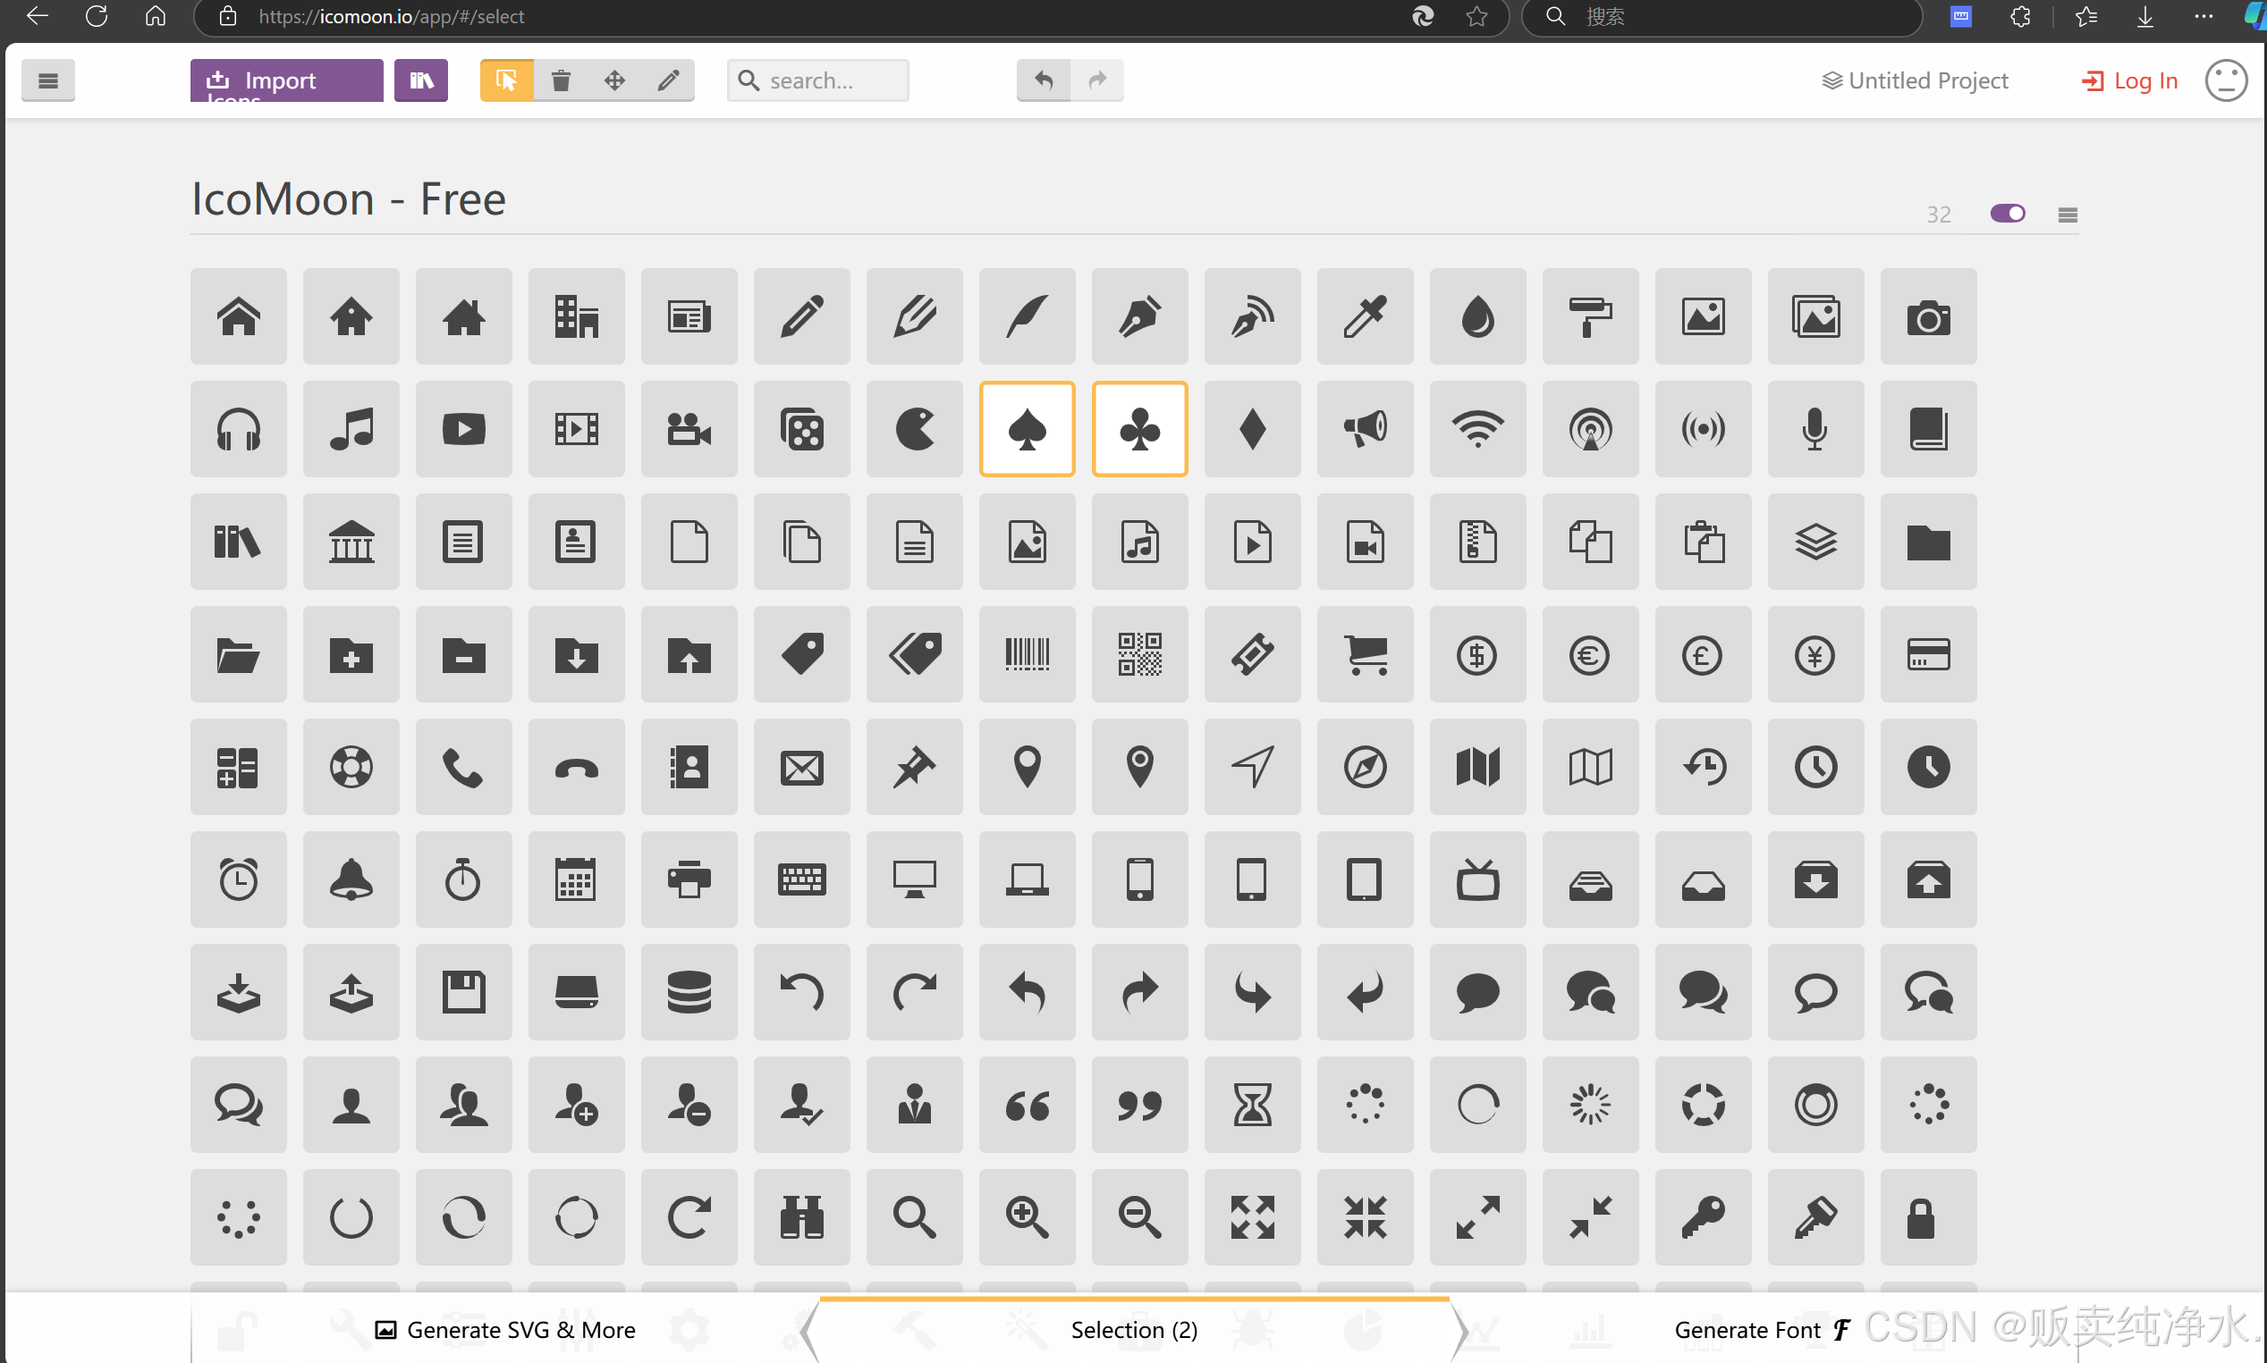Select the compass icon
This screenshot has height=1363, width=2267.
point(1366,767)
